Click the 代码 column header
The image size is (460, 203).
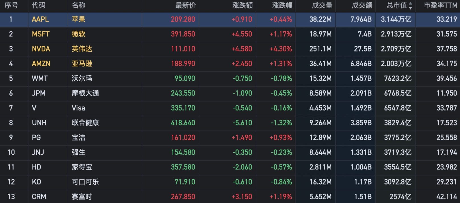pos(38,5)
